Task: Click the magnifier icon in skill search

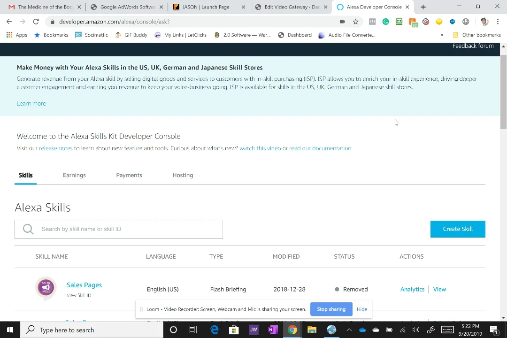Action: [x=28, y=229]
